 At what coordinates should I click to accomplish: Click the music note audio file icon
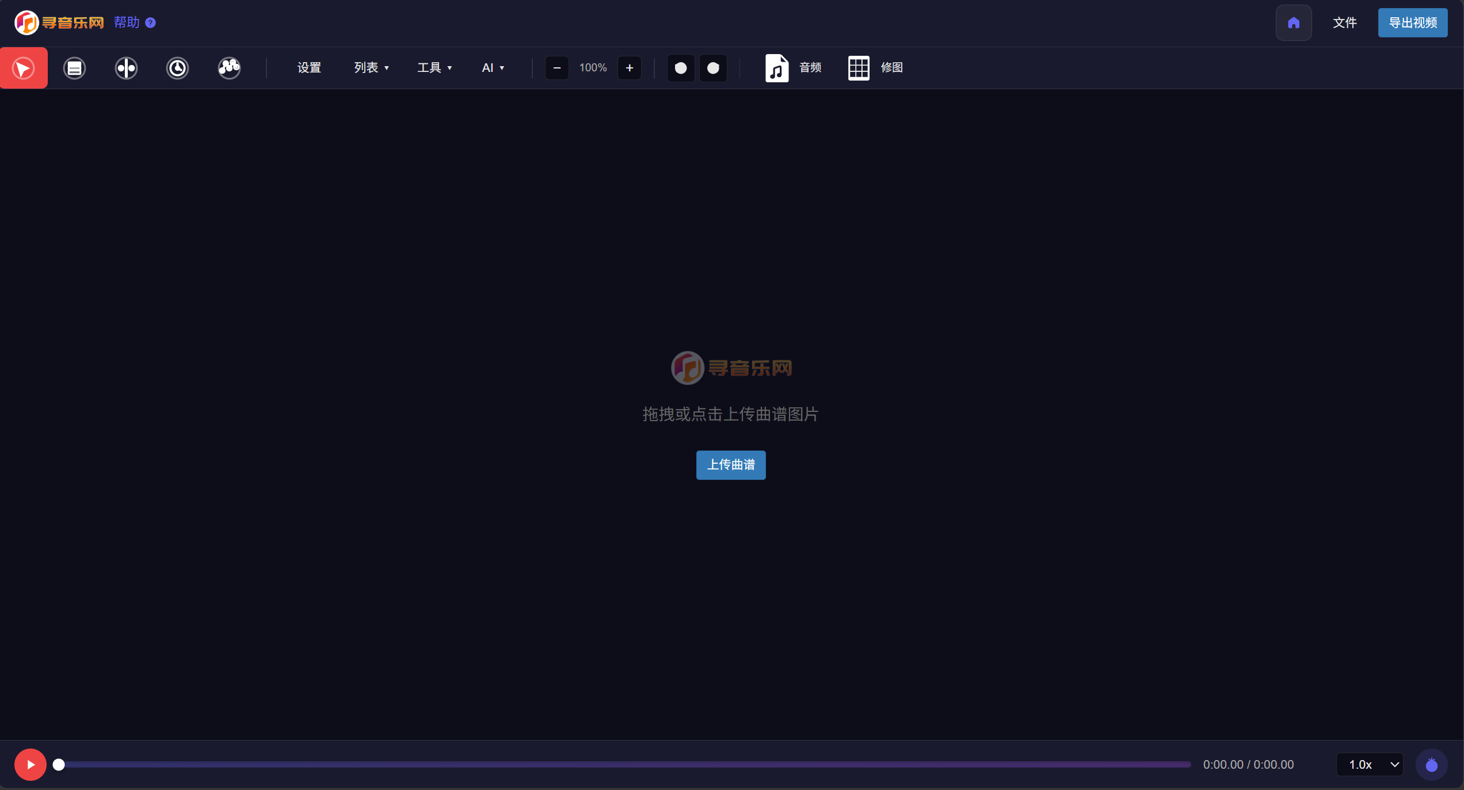tap(776, 68)
